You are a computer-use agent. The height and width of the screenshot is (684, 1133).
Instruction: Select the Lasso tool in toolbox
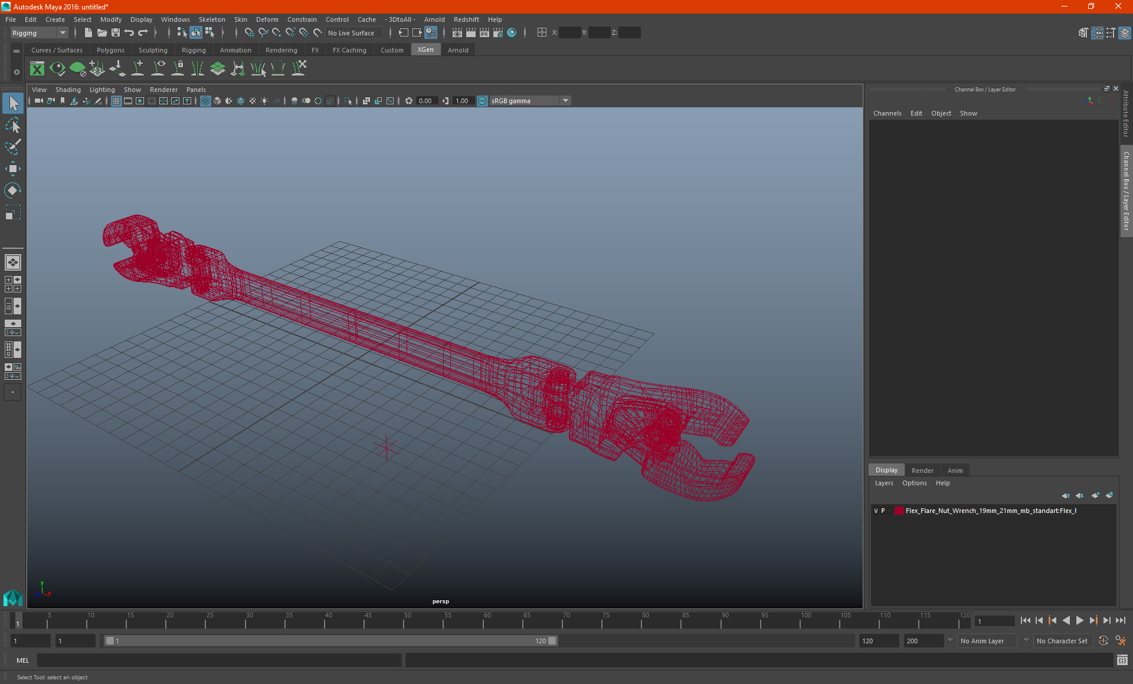tap(12, 126)
